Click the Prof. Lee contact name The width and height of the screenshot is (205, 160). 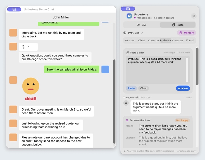(x=134, y=33)
